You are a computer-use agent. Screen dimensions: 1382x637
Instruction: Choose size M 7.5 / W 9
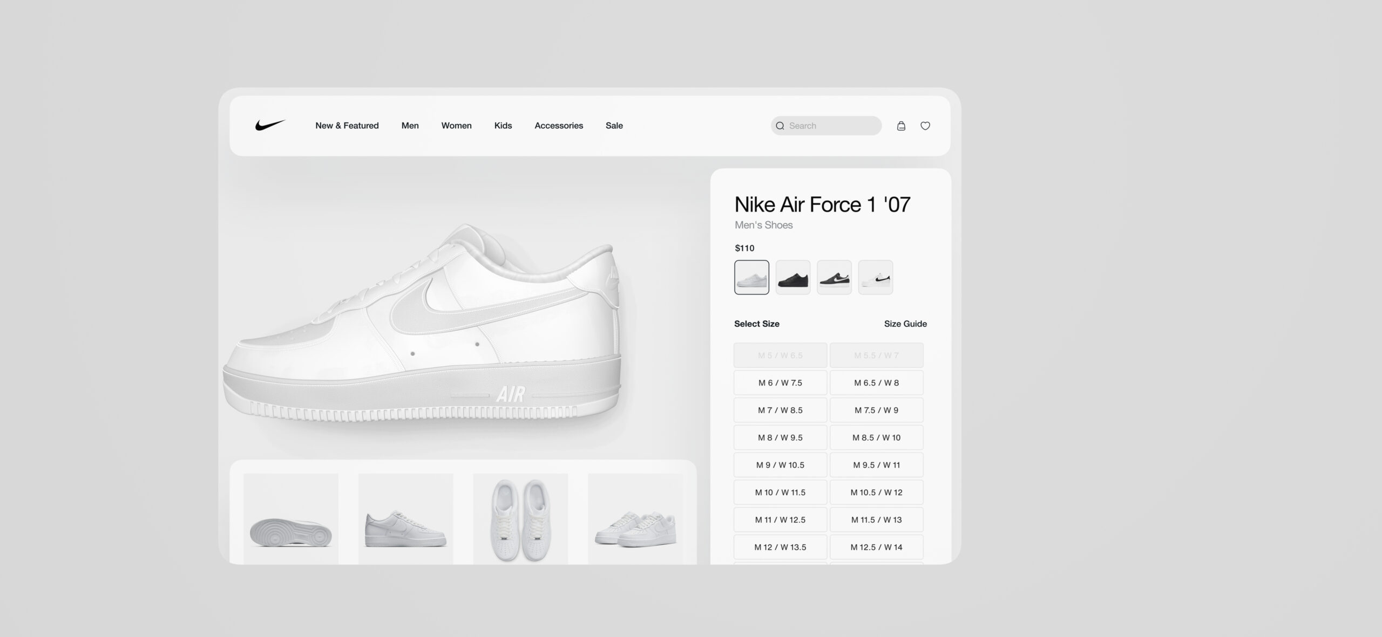(x=877, y=410)
